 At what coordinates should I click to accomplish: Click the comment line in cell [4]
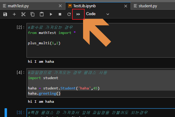[68, 73]
